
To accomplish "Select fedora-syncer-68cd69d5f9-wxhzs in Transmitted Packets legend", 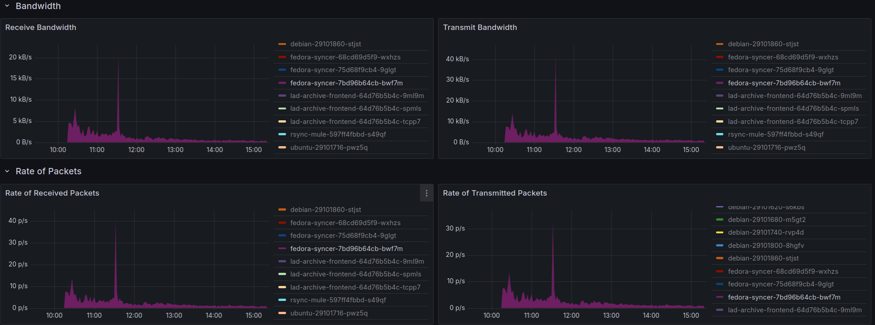I will pos(783,271).
